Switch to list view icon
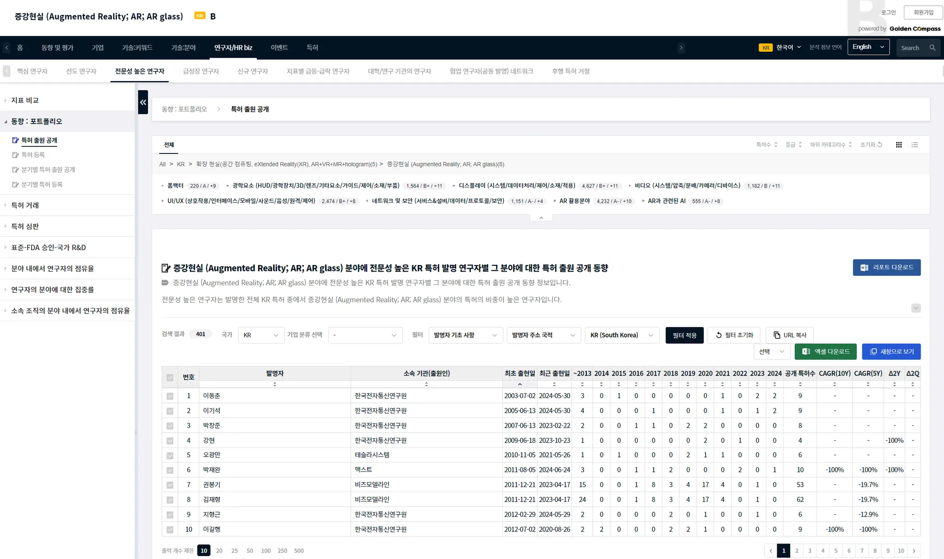944x559 pixels. click(x=914, y=145)
